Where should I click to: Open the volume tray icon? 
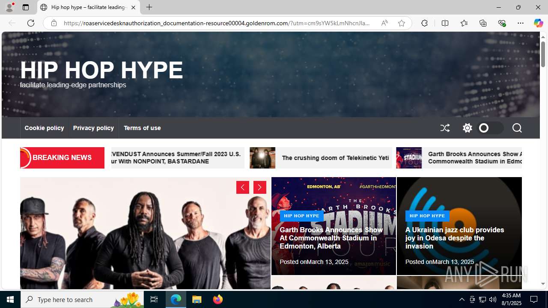point(493,299)
